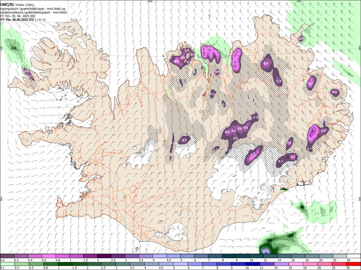The image size is (361, 270).
Task: Pick the darkest purple 2–2.5 snow swatch
Action: pyautogui.click(x=104, y=256)
